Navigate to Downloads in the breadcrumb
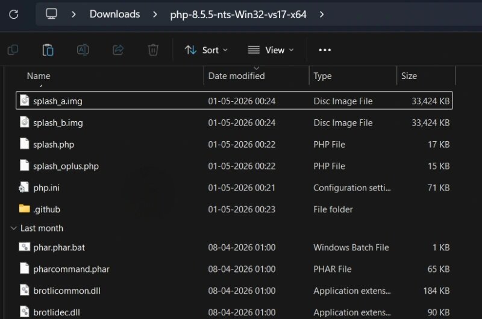This screenshot has width=482, height=319. [114, 14]
